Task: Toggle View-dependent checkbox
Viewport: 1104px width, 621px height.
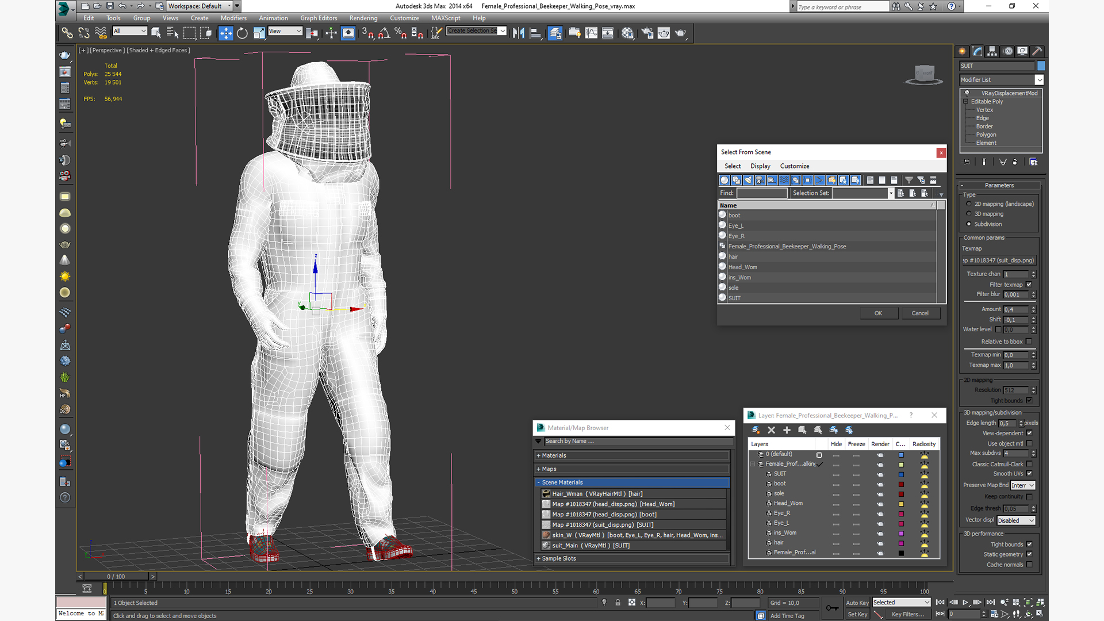Action: [x=1029, y=434]
